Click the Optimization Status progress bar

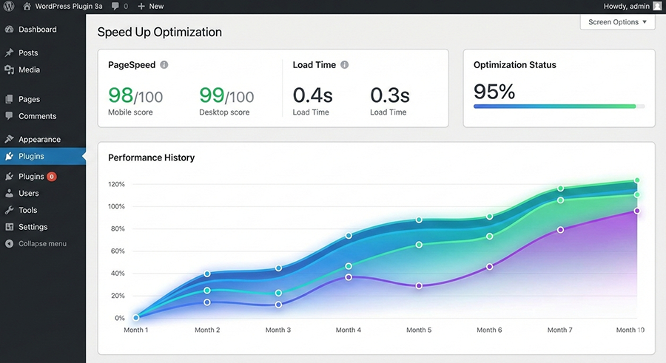[559, 106]
